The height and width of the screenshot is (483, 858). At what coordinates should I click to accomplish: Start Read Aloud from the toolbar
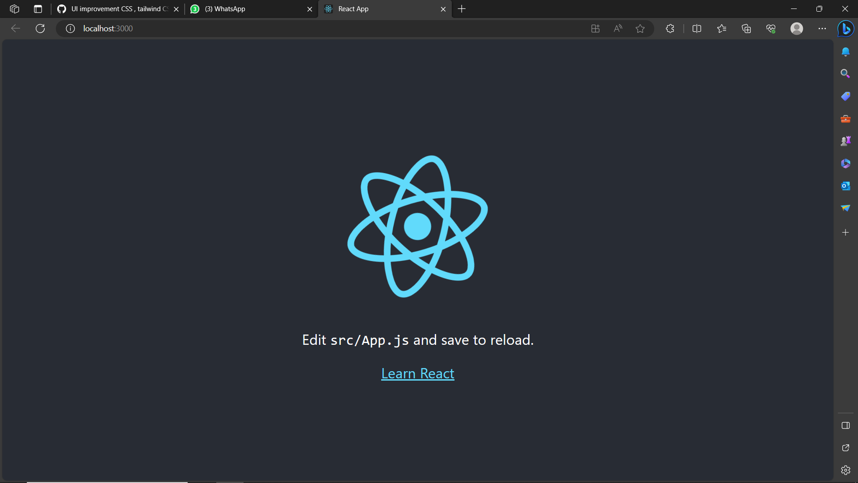click(x=618, y=28)
